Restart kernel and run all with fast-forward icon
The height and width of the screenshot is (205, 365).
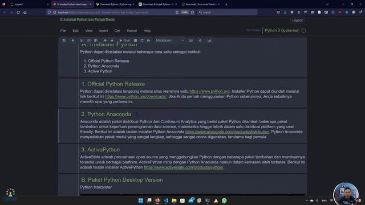(148, 40)
